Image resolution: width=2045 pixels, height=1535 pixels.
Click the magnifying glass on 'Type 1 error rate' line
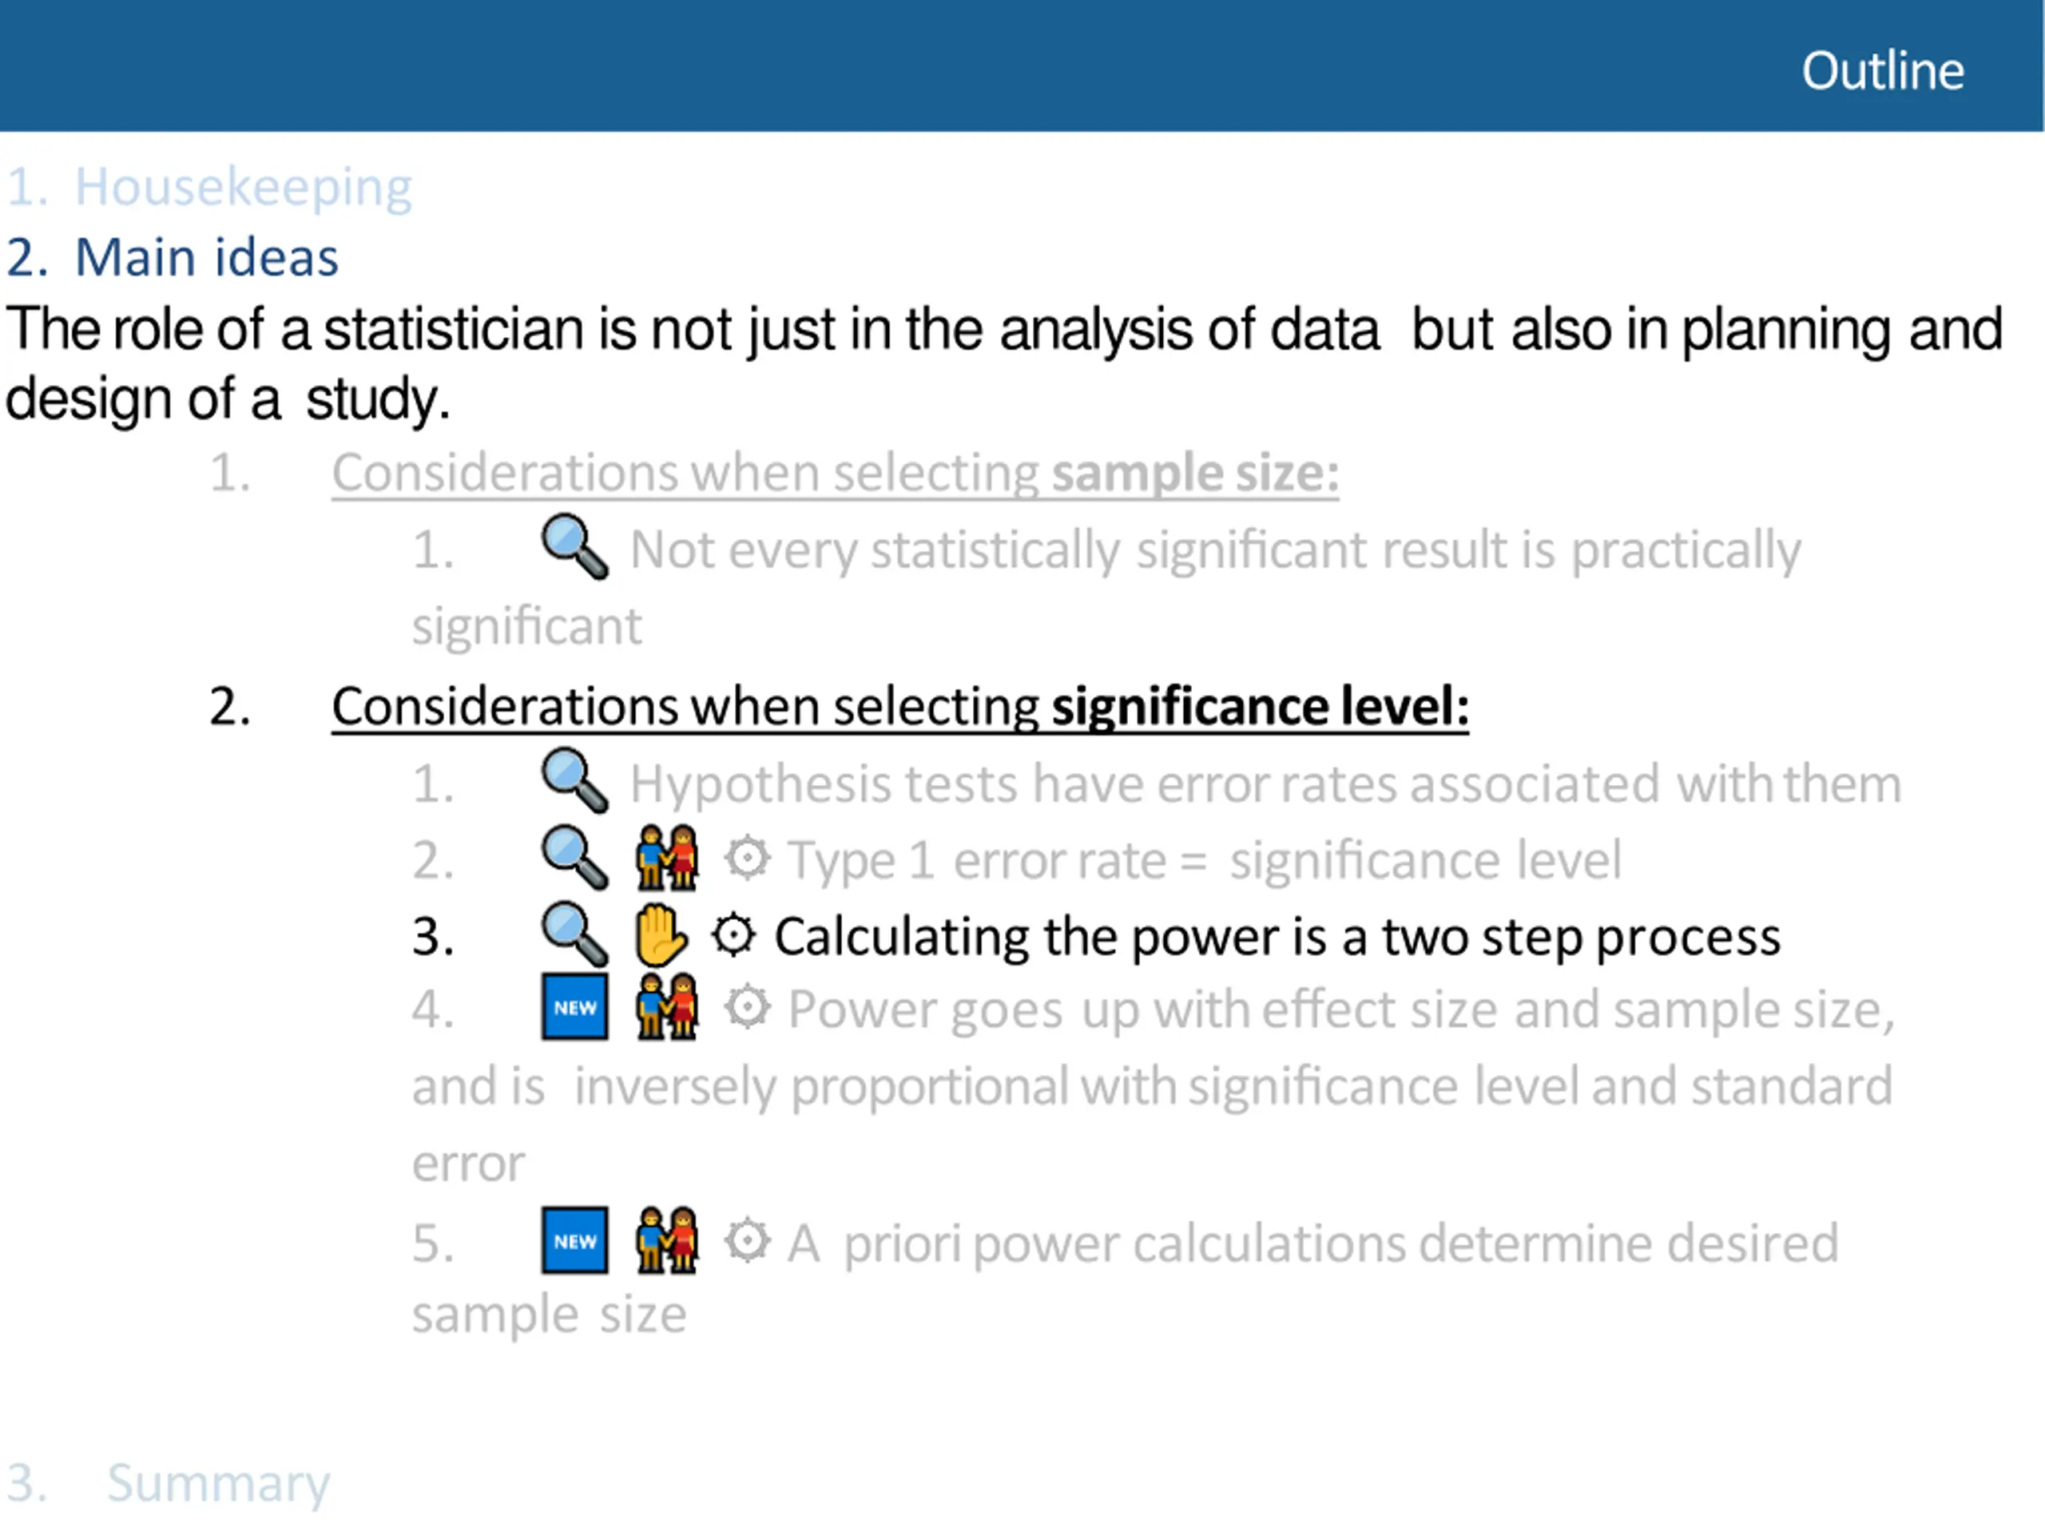[x=574, y=859]
